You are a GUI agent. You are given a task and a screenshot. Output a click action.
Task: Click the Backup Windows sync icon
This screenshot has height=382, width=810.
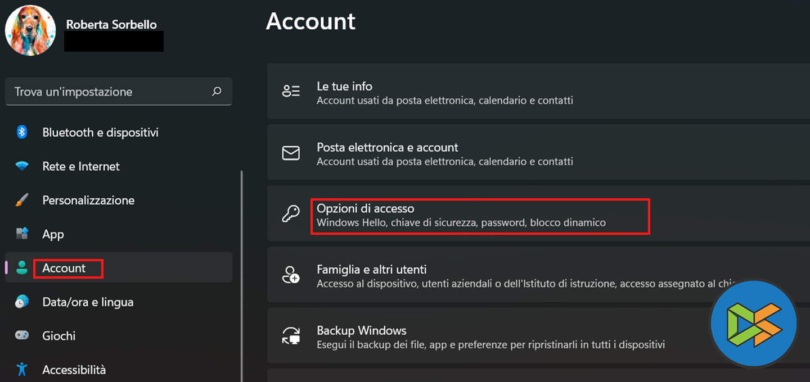(291, 336)
